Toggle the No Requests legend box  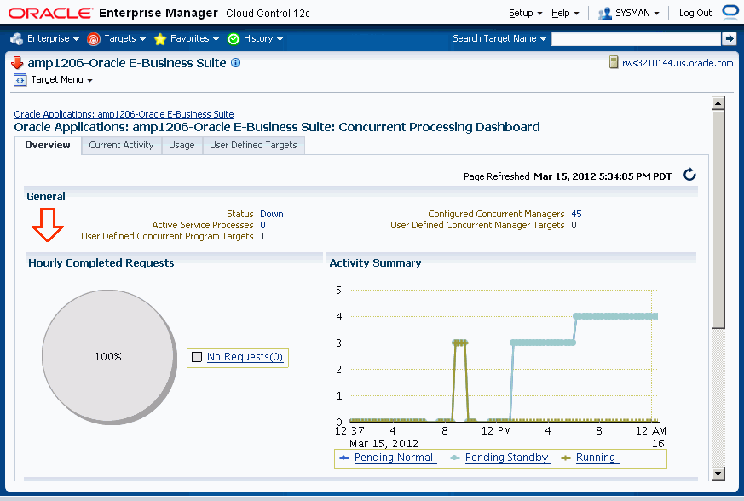pos(197,357)
